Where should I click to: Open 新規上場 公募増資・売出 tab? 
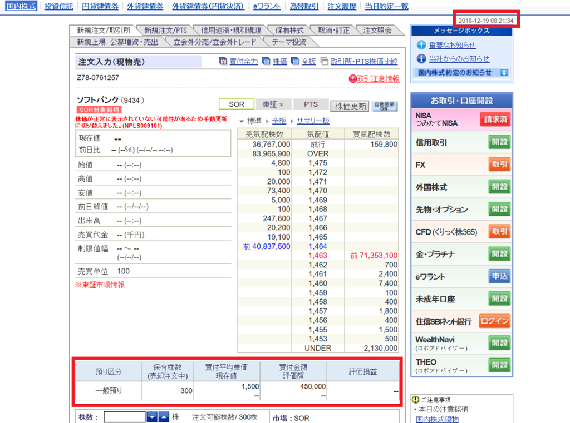117,42
